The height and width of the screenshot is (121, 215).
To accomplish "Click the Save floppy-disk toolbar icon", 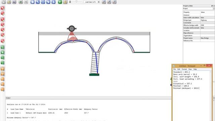I will [14, 2].
